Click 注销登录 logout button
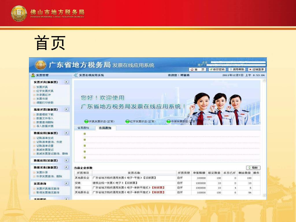296x222 pixels. pos(256,69)
